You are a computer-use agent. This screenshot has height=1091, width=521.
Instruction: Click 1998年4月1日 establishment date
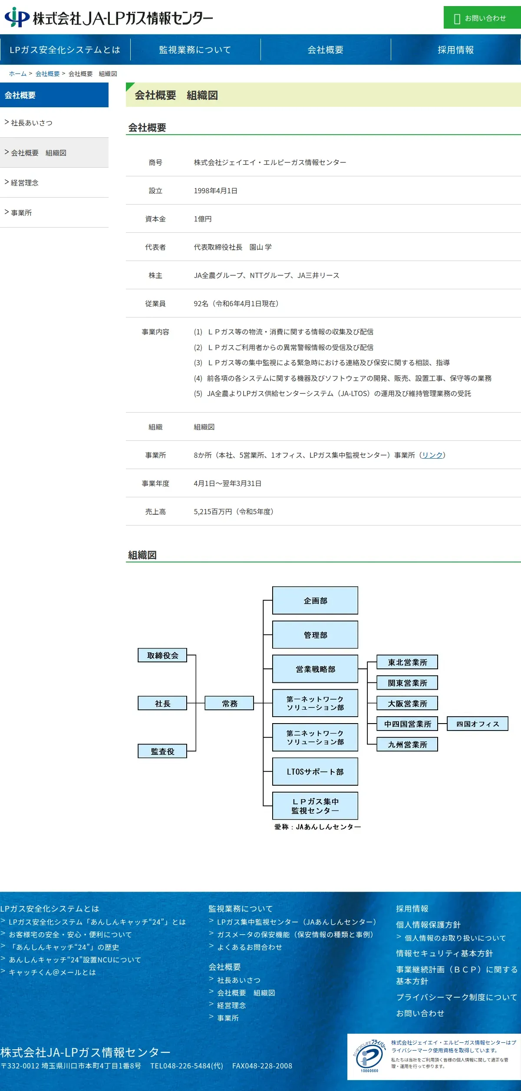215,191
